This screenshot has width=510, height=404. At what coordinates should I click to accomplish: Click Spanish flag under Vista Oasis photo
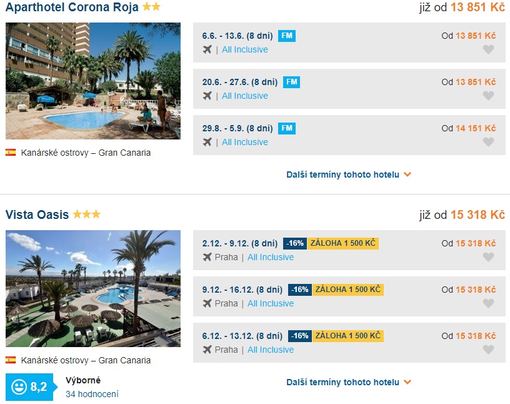pyautogui.click(x=11, y=360)
